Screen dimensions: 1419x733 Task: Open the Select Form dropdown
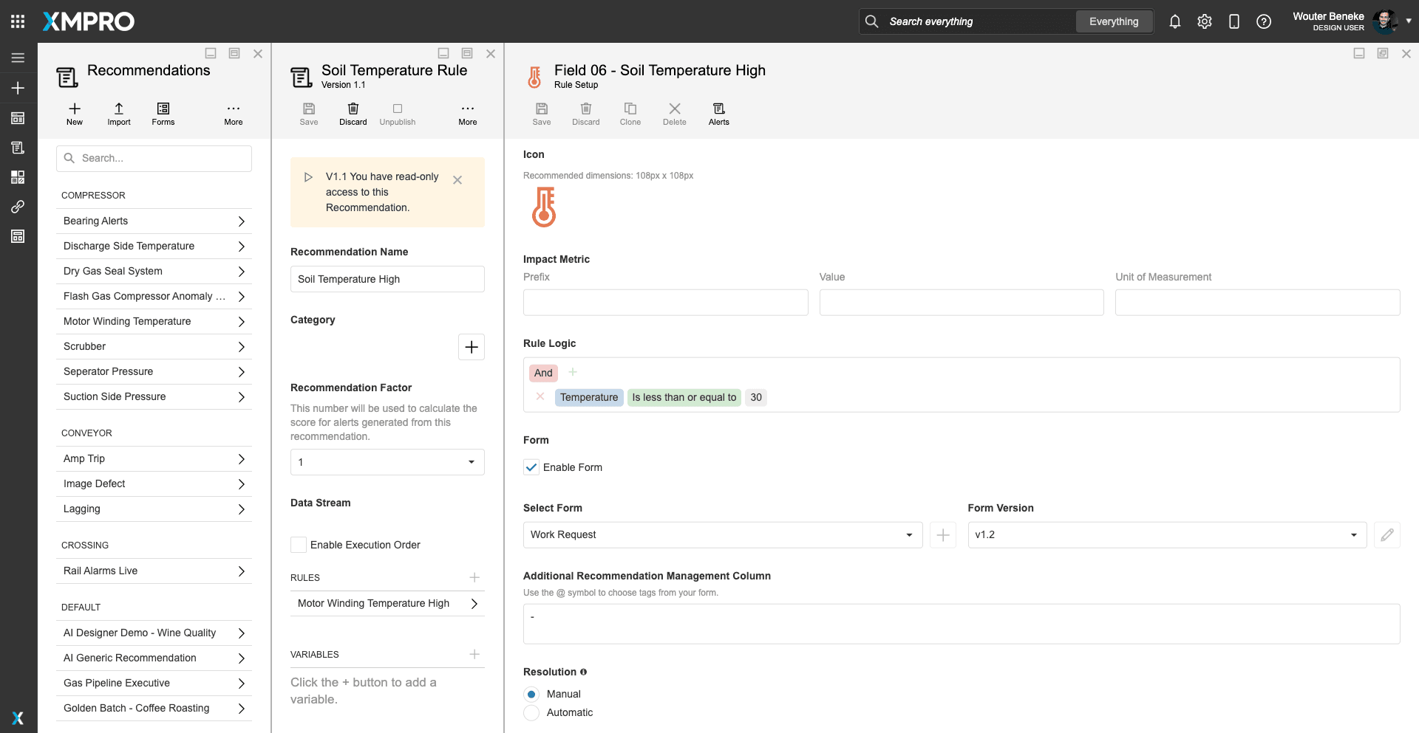(722, 534)
